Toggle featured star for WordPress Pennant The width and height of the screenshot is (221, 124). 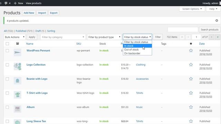(x=191, y=51)
